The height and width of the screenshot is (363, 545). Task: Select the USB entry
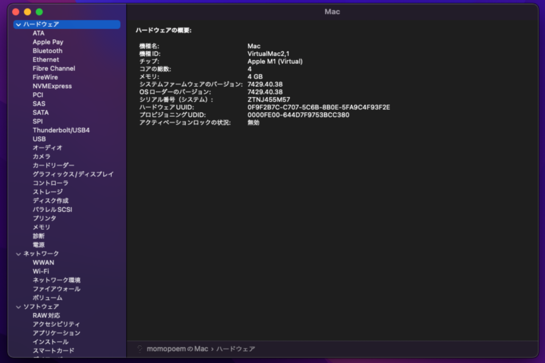pos(39,139)
